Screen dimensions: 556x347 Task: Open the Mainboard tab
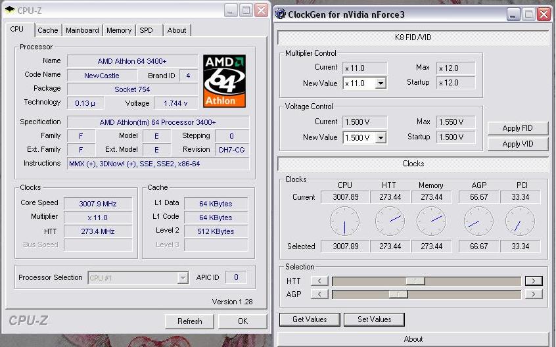[82, 30]
